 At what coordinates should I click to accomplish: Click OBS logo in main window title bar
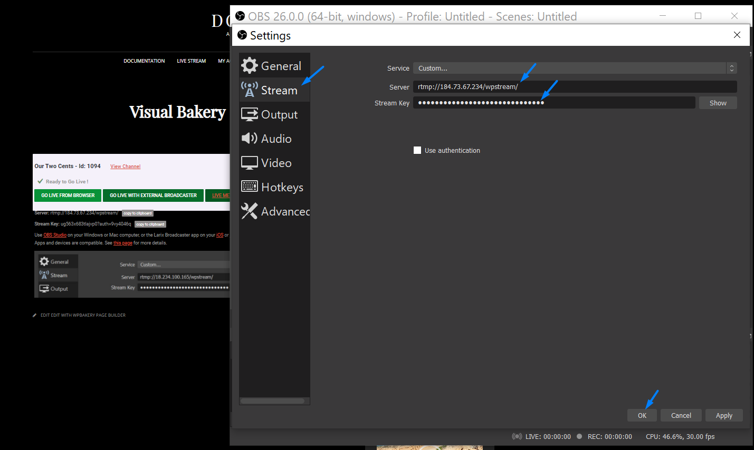pos(240,16)
